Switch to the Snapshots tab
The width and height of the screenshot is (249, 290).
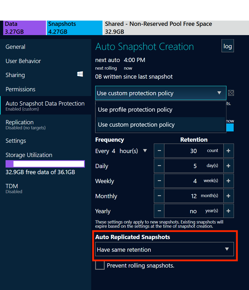[62, 27]
